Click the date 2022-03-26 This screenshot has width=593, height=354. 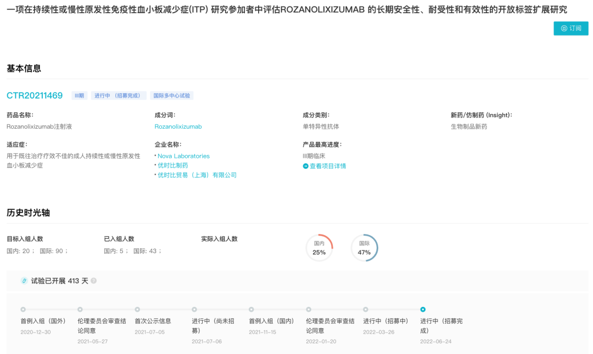tap(378, 332)
